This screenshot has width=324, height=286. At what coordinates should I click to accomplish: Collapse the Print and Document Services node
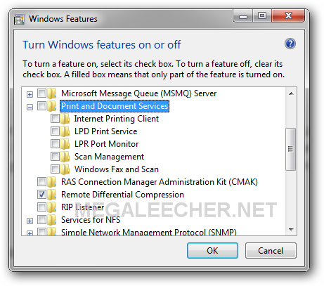coord(30,108)
